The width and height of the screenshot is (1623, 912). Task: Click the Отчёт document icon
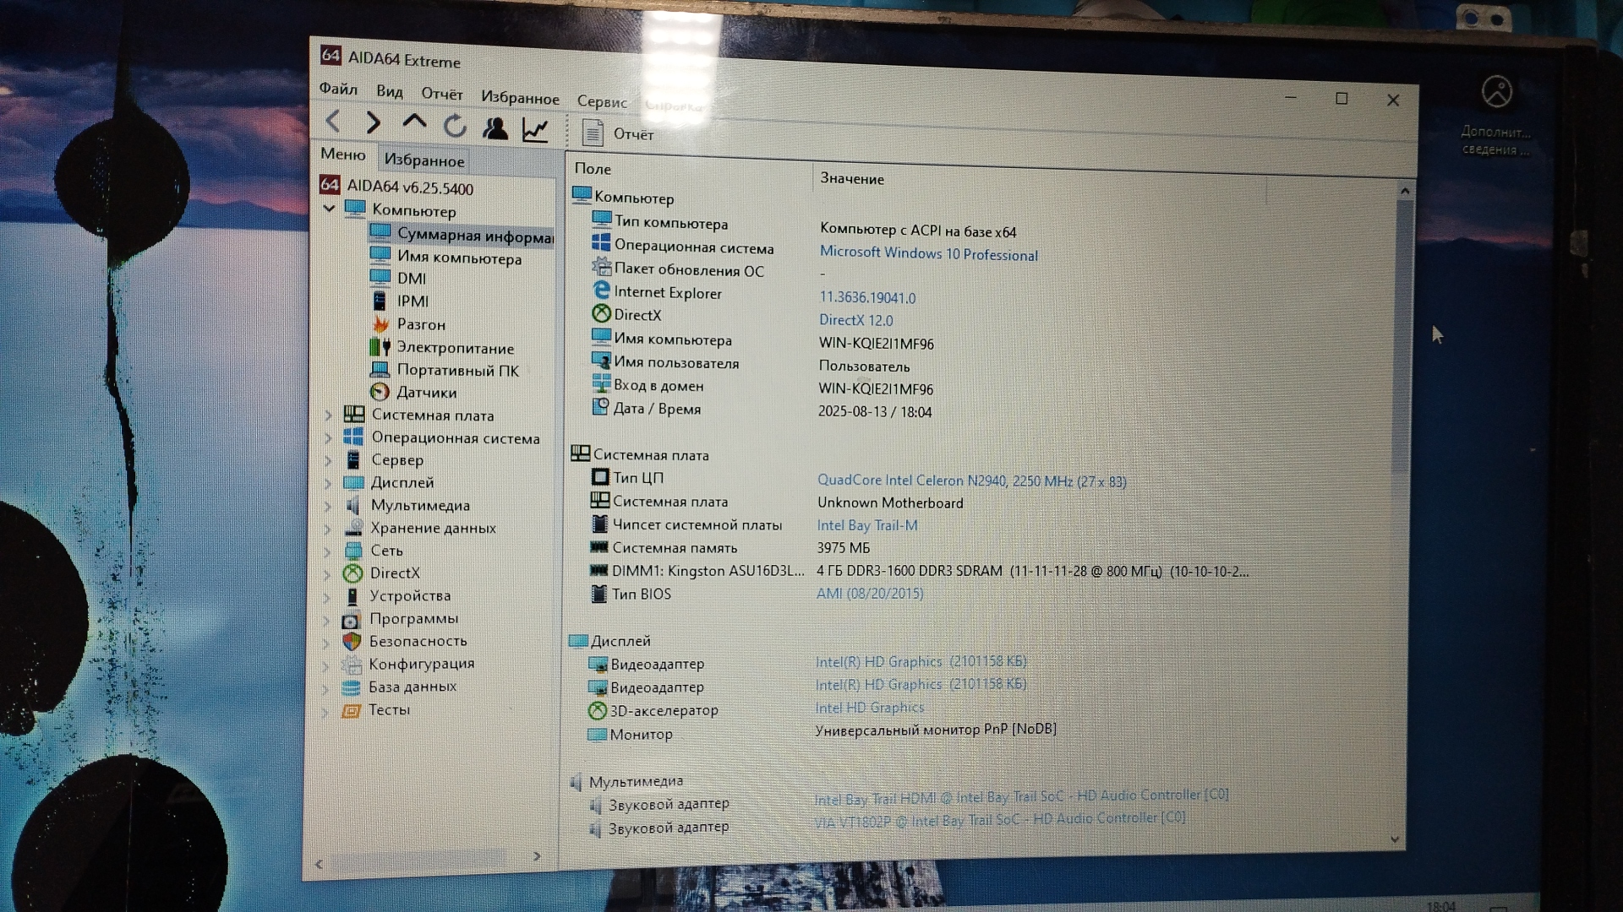pos(593,133)
